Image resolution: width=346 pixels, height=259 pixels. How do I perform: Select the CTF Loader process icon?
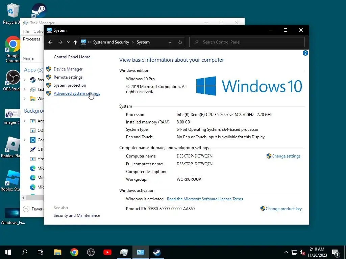33,149
